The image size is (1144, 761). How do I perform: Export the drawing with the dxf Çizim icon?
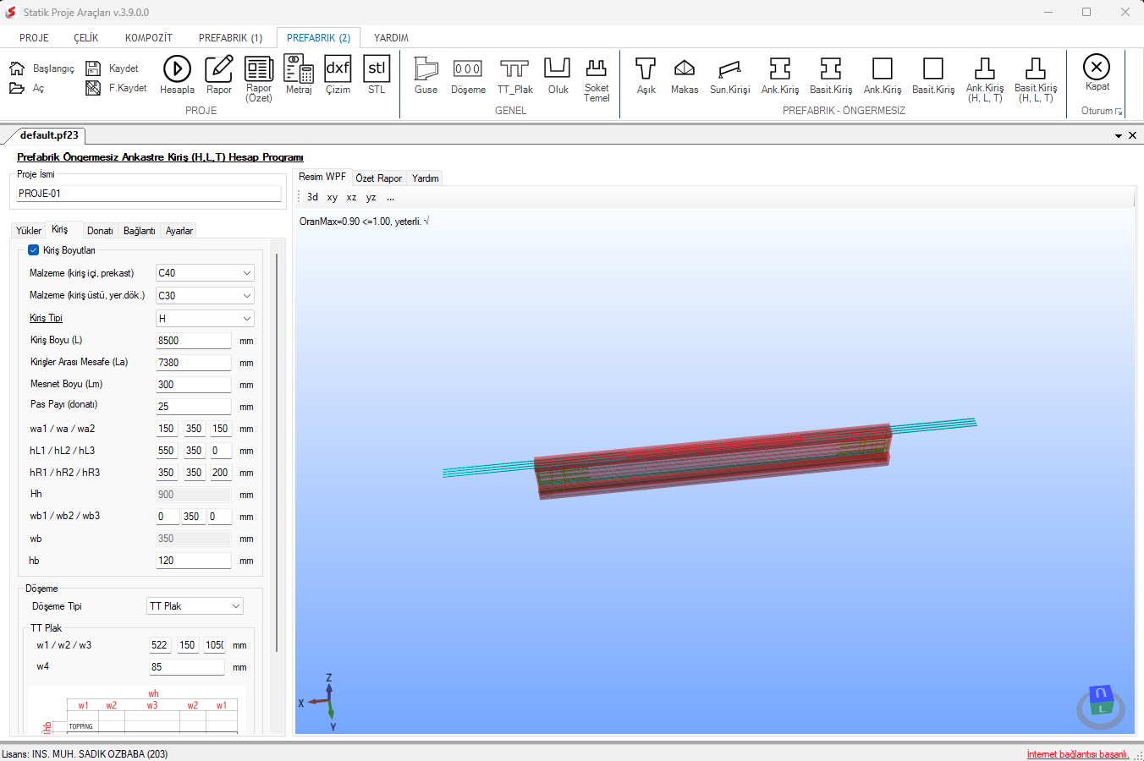[338, 74]
